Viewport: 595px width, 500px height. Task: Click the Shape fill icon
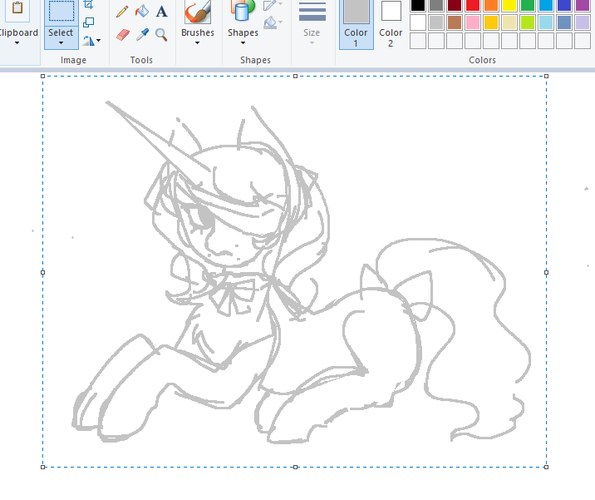(x=270, y=22)
